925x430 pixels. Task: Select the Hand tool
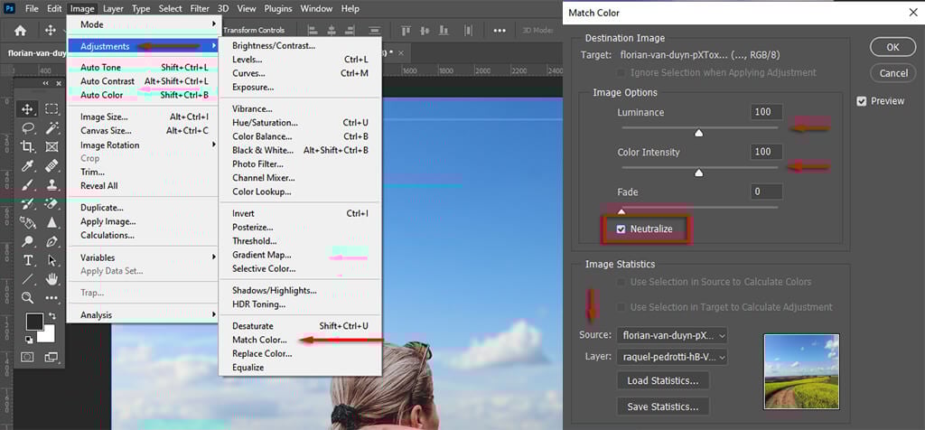[x=51, y=278]
